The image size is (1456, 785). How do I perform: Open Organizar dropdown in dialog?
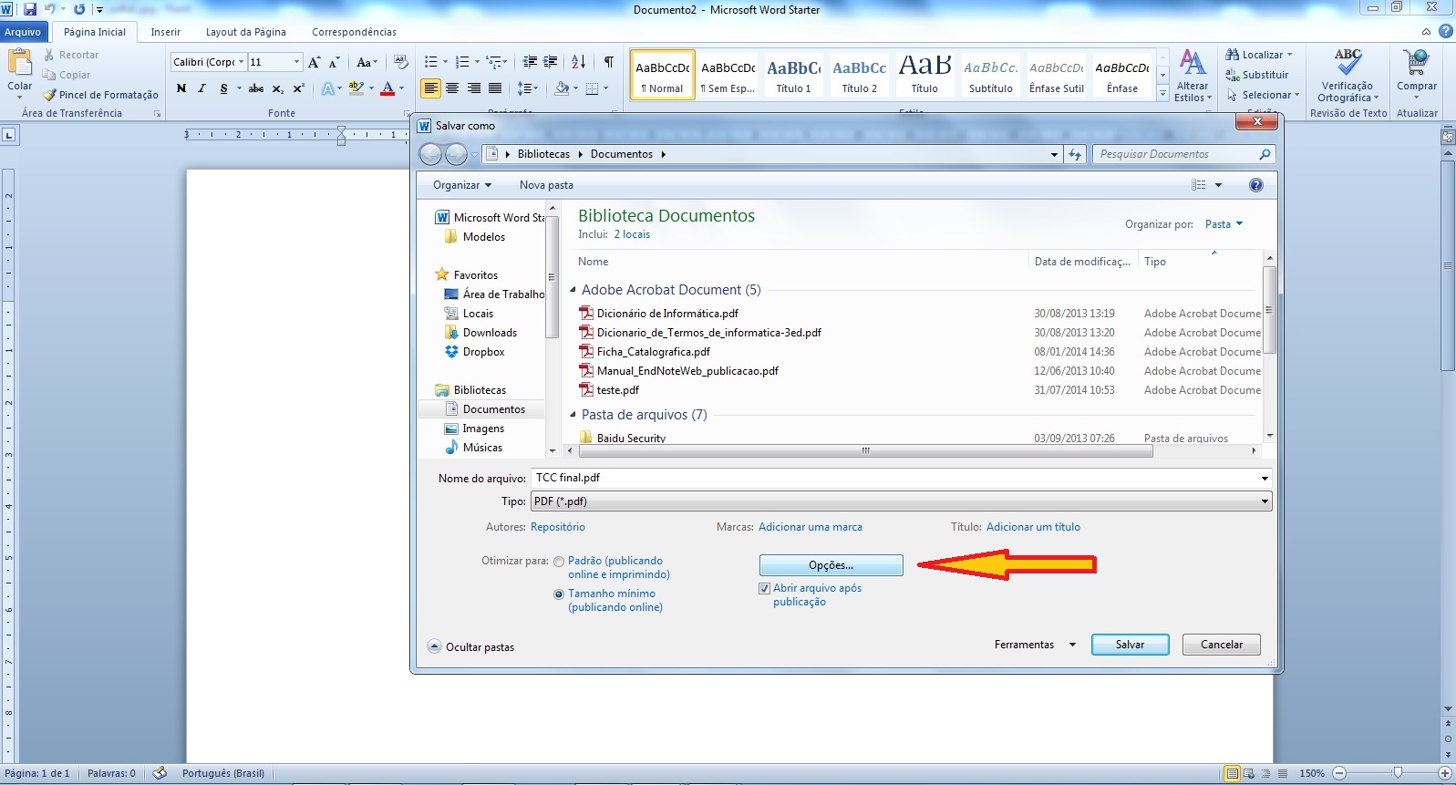pos(462,185)
